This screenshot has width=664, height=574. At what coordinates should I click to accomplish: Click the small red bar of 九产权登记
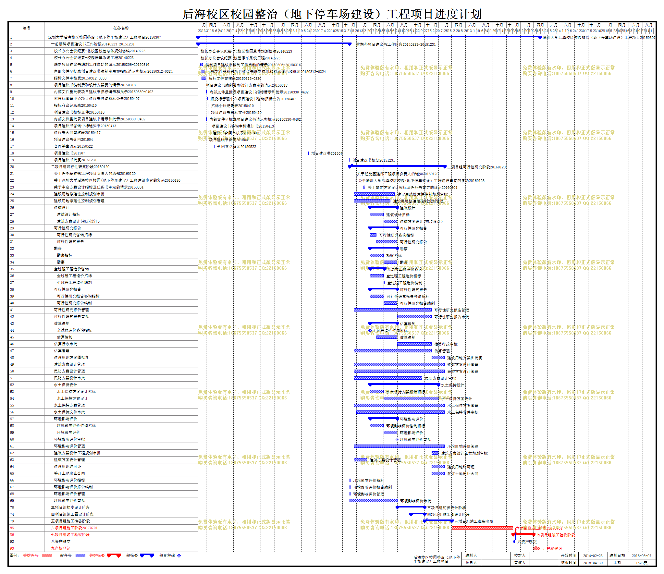point(537,548)
